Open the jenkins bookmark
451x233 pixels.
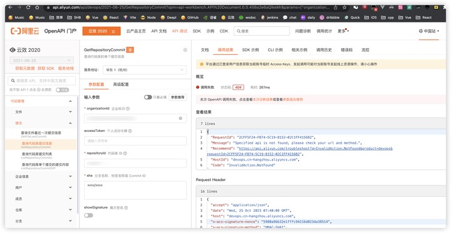click(x=269, y=17)
